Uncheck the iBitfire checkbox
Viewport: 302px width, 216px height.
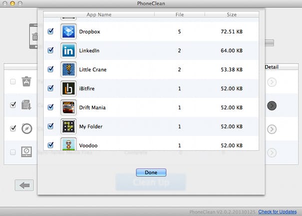[x=50, y=88]
